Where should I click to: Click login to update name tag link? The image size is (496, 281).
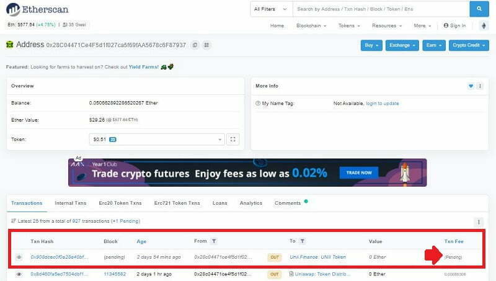(x=383, y=104)
